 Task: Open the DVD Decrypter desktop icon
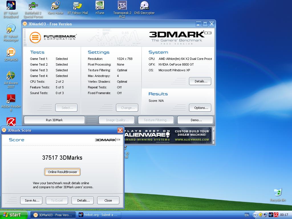click(x=145, y=8)
